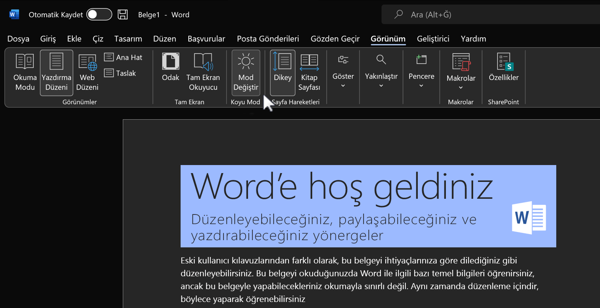This screenshot has width=600, height=308.
Task: Open the Dosya tab
Action: coord(18,39)
